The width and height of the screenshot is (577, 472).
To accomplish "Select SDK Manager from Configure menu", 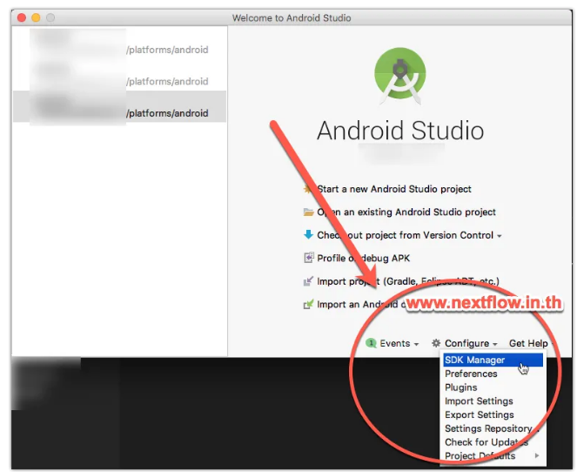I will coord(493,360).
